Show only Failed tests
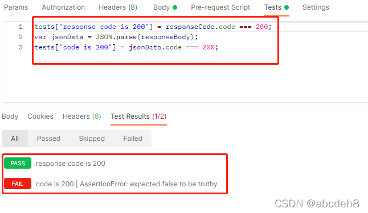368x213 pixels. click(x=133, y=139)
